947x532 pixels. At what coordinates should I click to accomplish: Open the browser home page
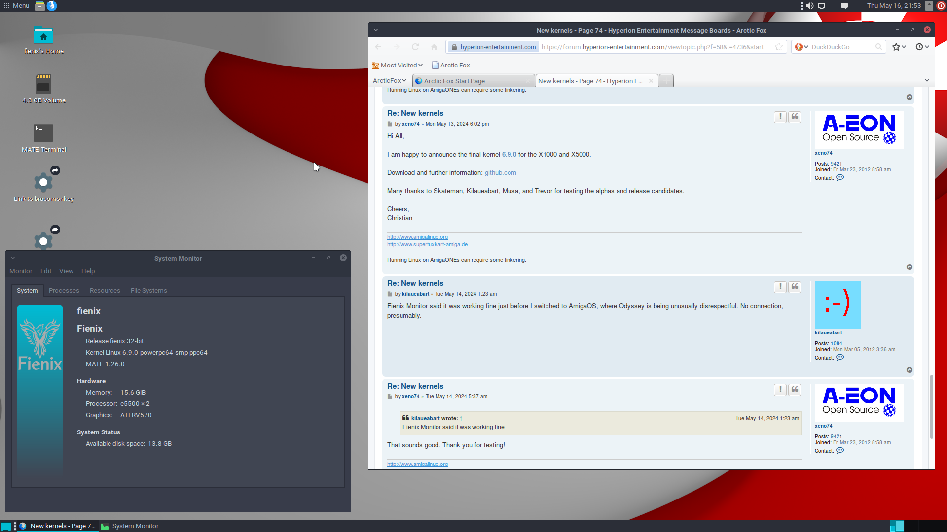(x=434, y=47)
